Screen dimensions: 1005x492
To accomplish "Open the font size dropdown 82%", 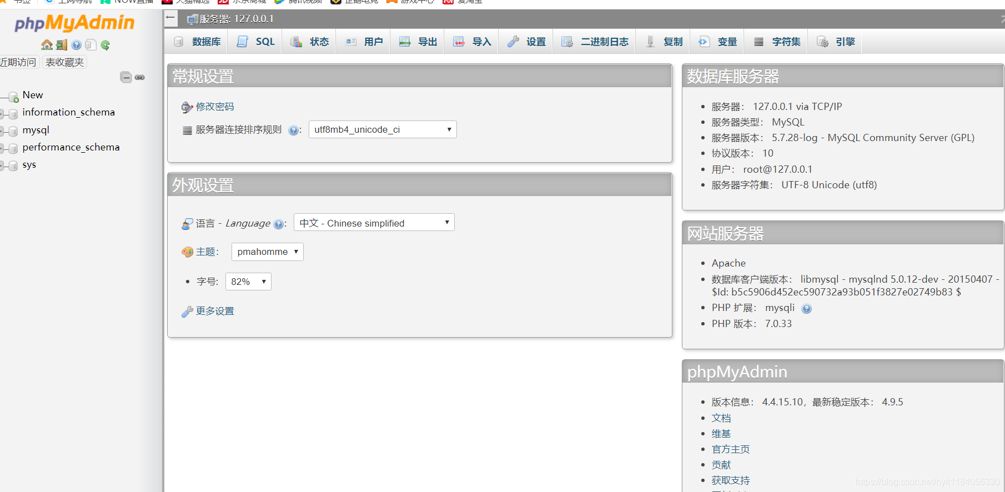I will click(248, 282).
